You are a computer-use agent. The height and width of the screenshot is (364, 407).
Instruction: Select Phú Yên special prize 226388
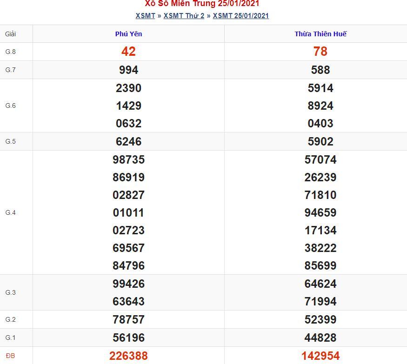[128, 356]
